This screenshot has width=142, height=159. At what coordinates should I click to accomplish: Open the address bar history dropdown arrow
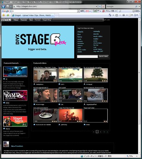(96, 6)
